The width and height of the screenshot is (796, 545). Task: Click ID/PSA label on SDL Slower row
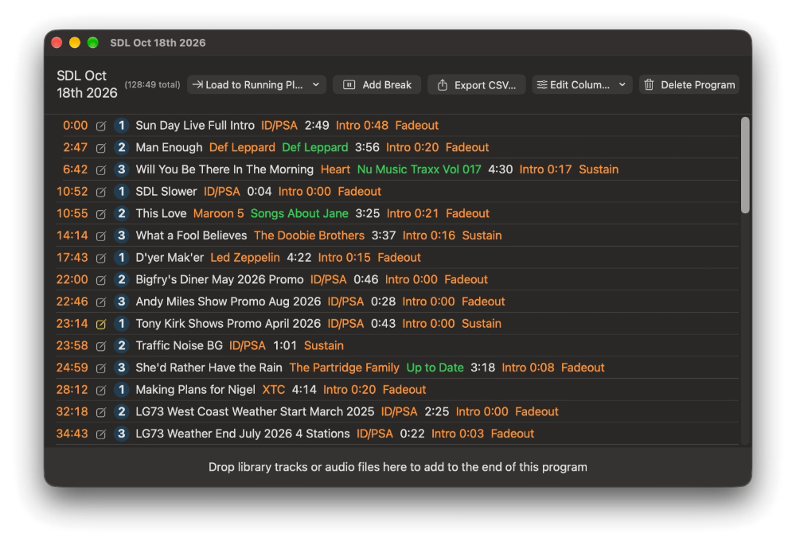click(x=222, y=191)
